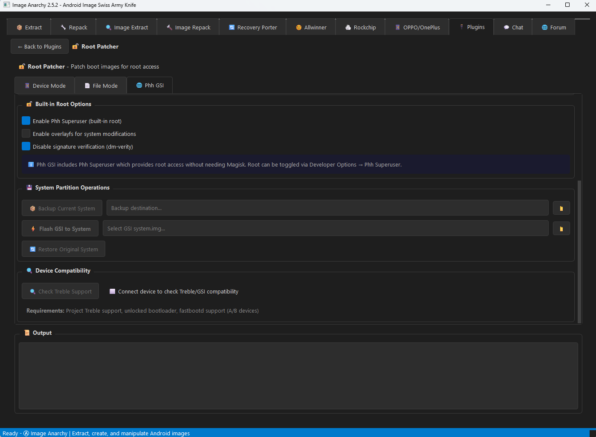Browse for a backup destination folder
Image resolution: width=596 pixels, height=437 pixels.
[561, 208]
